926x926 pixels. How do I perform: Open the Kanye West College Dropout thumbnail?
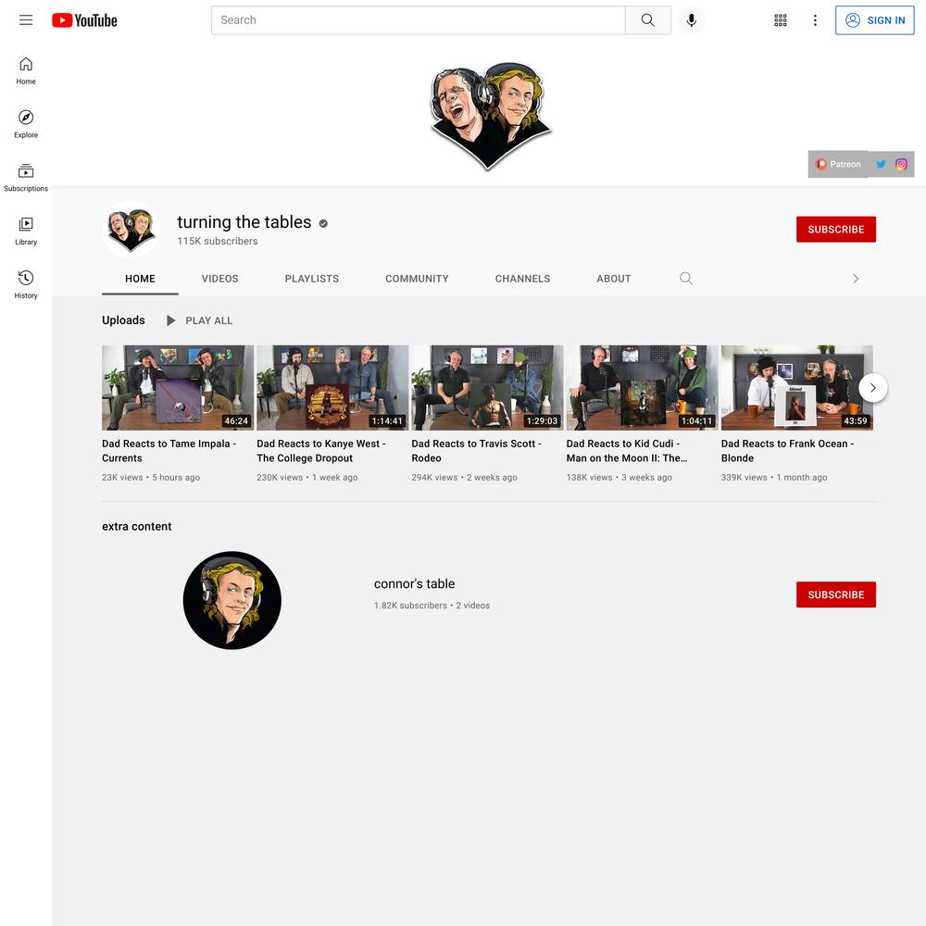coord(332,387)
